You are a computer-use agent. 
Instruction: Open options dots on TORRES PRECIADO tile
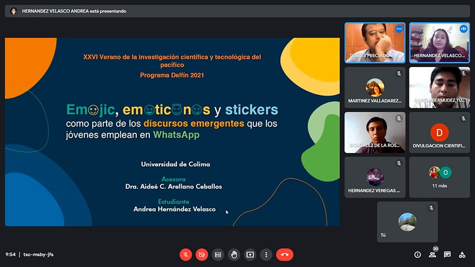pos(399,29)
